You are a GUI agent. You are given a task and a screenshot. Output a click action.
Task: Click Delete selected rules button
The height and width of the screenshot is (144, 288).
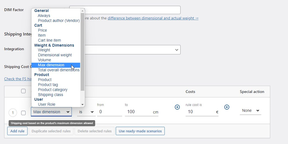click(95, 131)
